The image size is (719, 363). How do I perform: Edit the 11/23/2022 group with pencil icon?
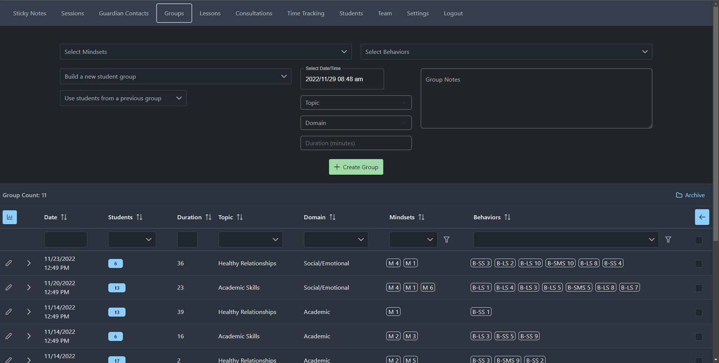[x=9, y=263]
